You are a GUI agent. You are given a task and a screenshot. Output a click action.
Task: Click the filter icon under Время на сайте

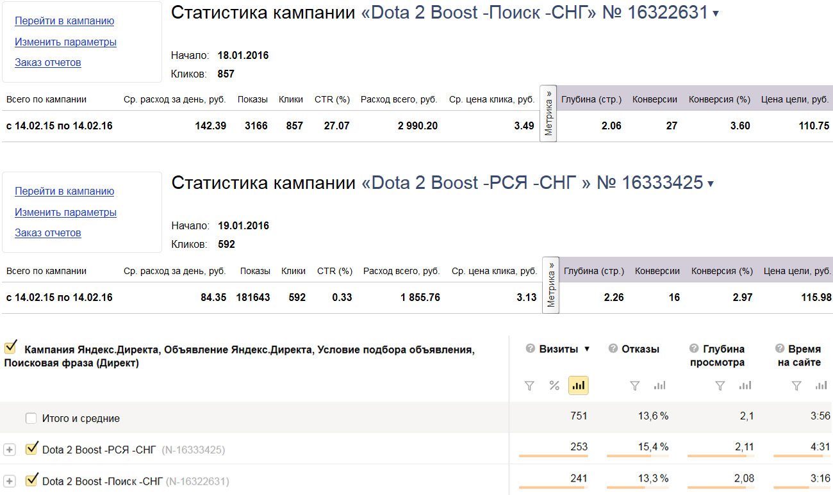[796, 385]
